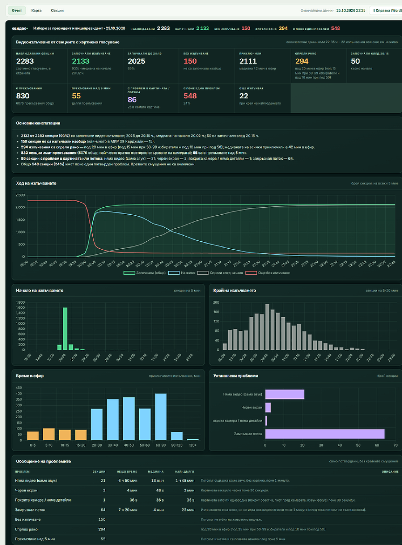Toggle the Започнали (общо) legend series
402x545 pixels.
point(144,273)
